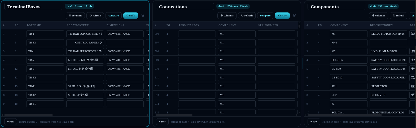Certify the TerminalBoxes table

click(x=131, y=16)
